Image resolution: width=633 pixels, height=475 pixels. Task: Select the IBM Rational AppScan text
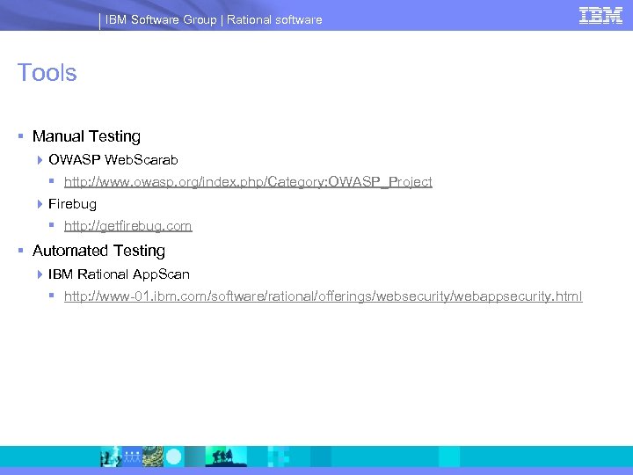(x=119, y=274)
